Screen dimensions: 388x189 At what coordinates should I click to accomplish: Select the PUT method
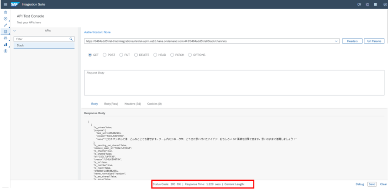(x=121, y=55)
